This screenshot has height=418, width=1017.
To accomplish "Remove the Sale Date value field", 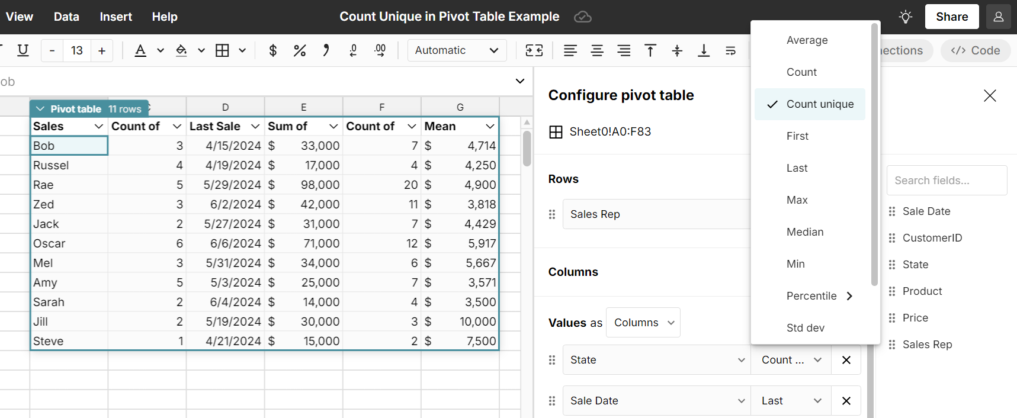I will [x=846, y=401].
